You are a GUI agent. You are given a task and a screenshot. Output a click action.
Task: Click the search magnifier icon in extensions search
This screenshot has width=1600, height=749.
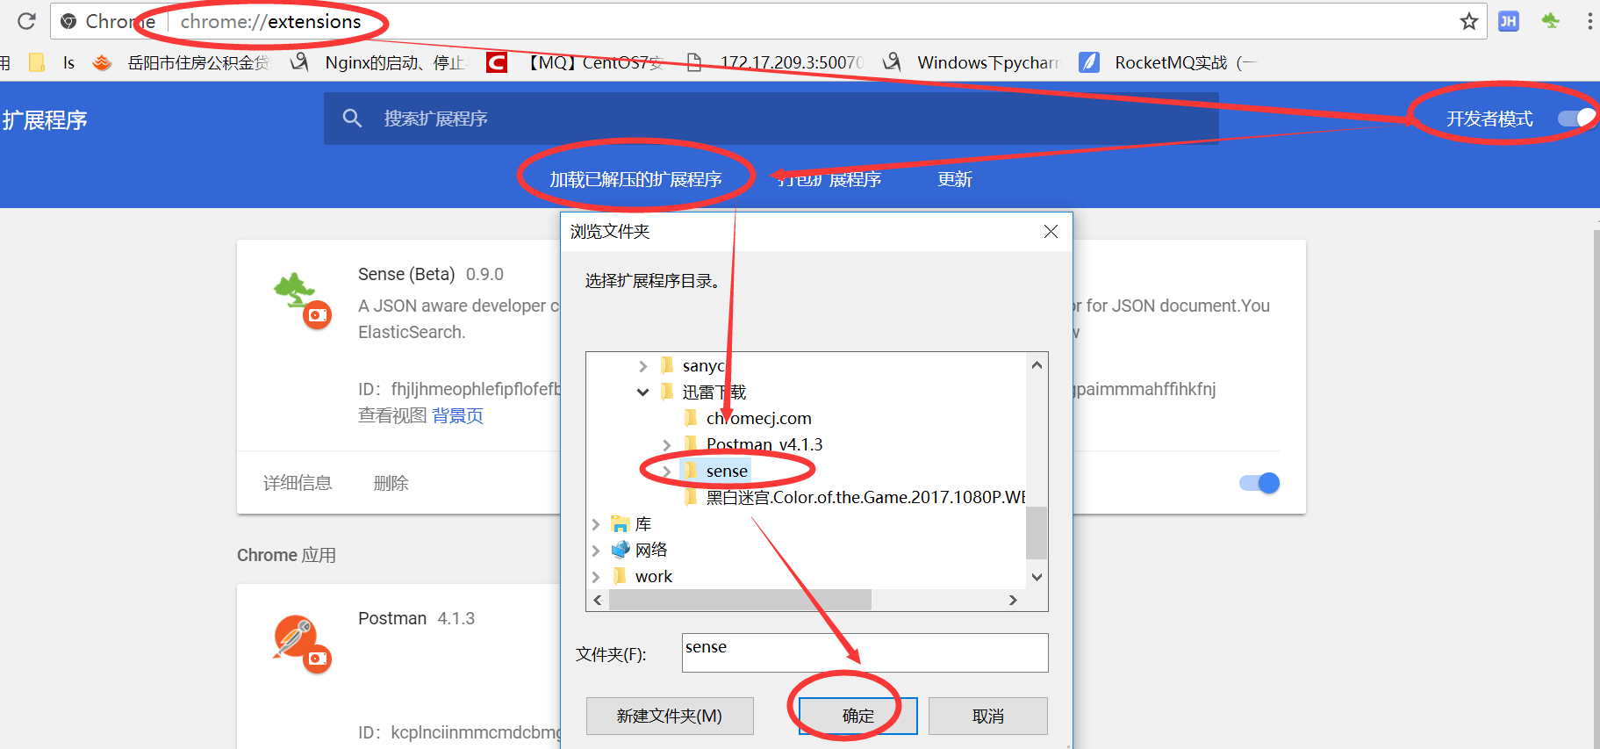tap(352, 118)
